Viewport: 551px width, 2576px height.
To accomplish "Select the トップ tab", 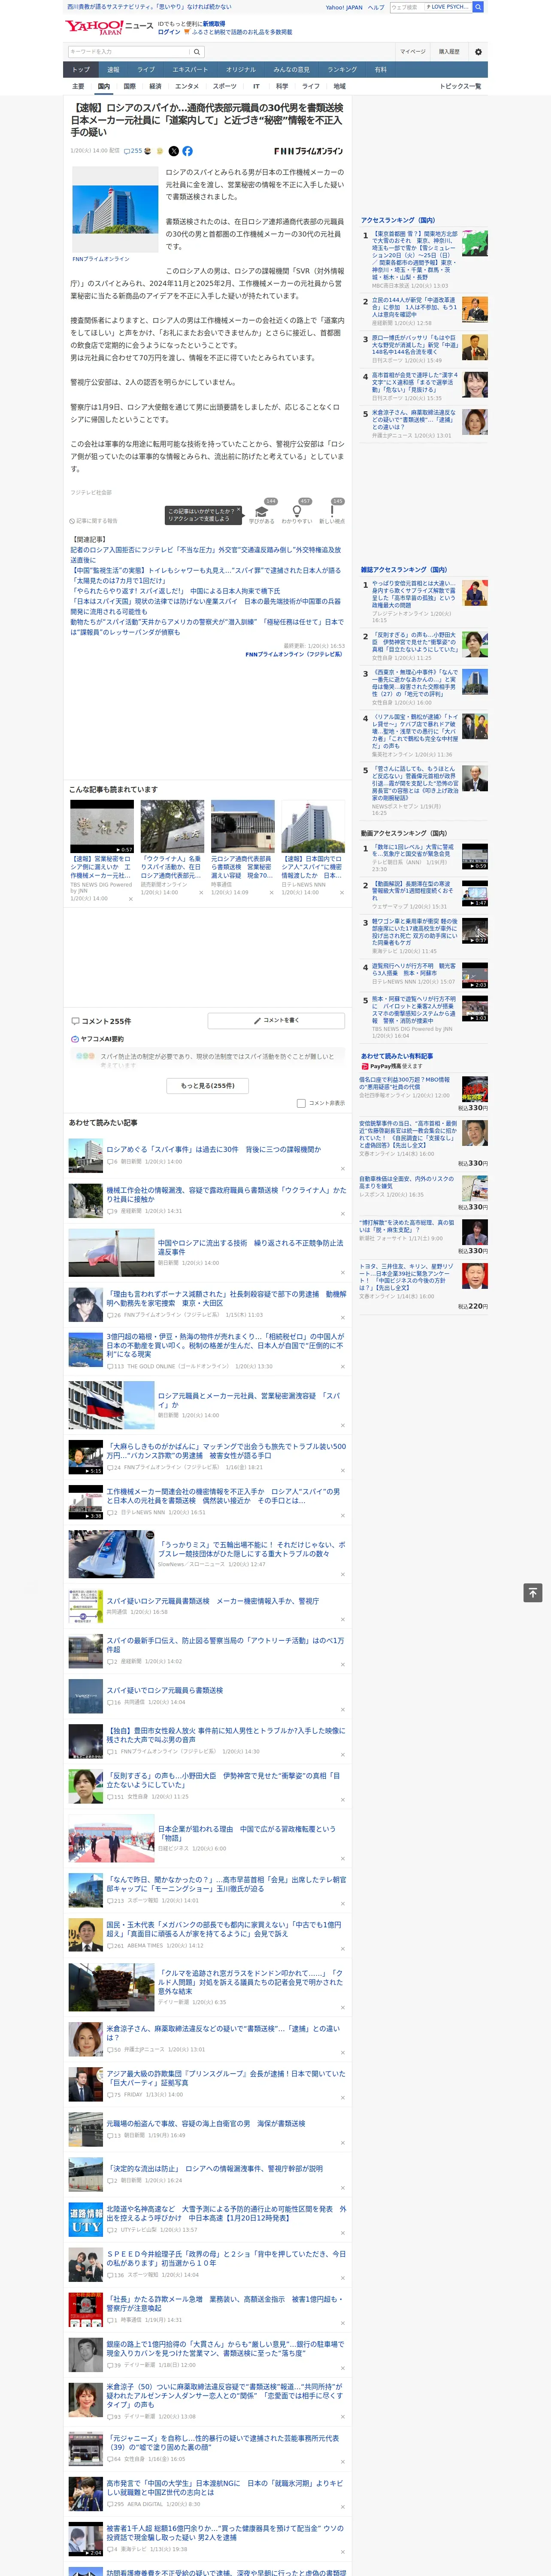I will point(81,70).
